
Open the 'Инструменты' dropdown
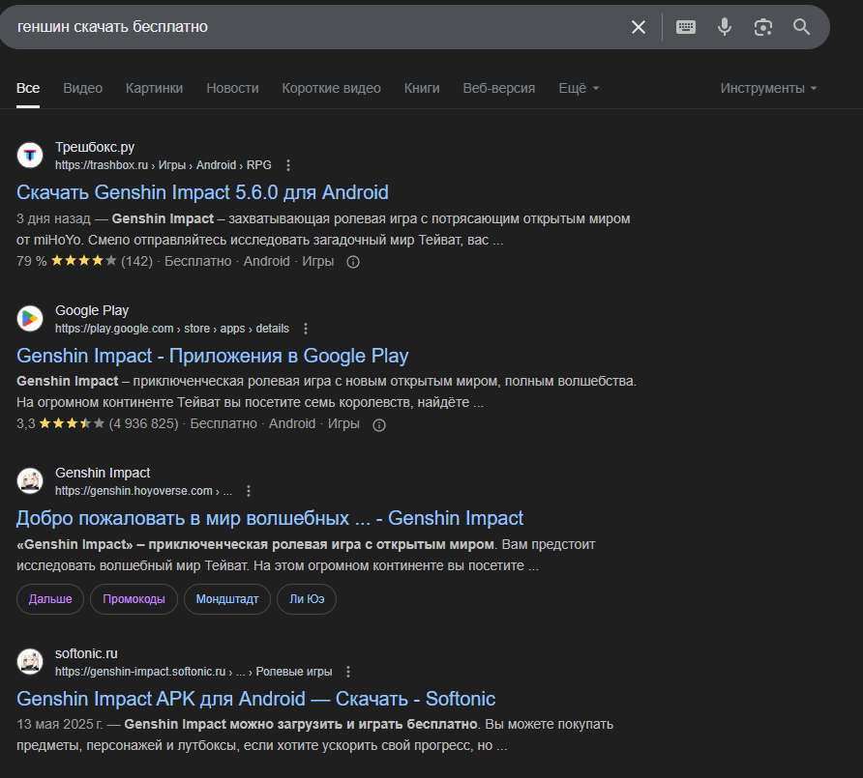(768, 88)
